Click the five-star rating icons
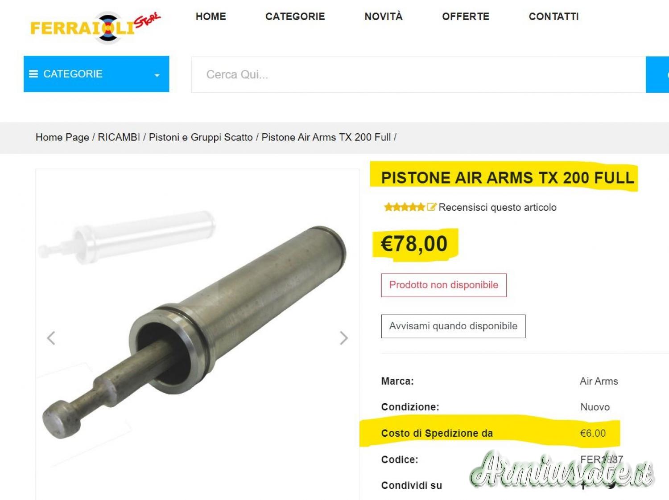Screen dimensions: 669x500 (x=405, y=207)
